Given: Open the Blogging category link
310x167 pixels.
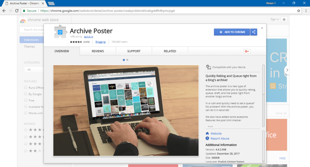Looking at the screenshot, I should (x=100, y=42).
